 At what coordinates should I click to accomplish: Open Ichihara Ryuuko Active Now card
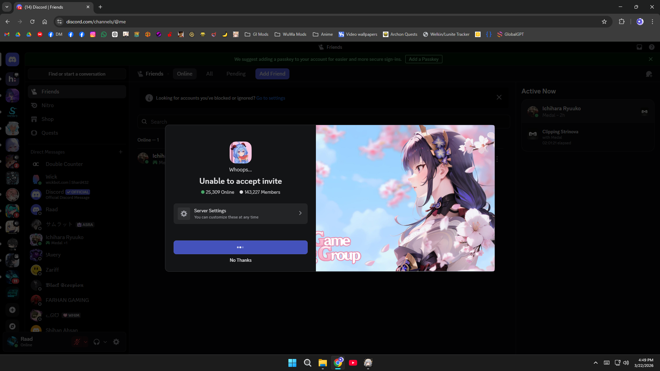588,112
